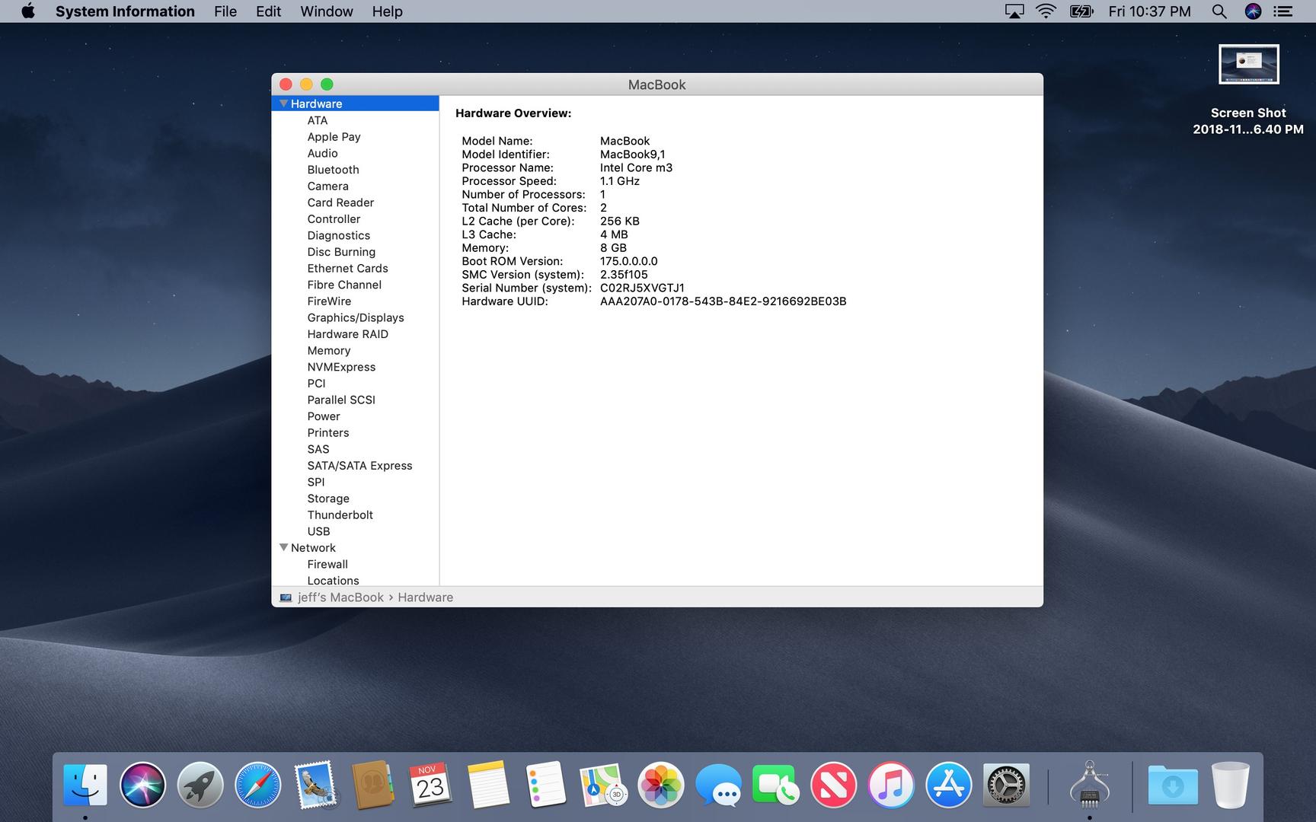
Task: Open System Preferences gear in Dock
Action: 1005,785
